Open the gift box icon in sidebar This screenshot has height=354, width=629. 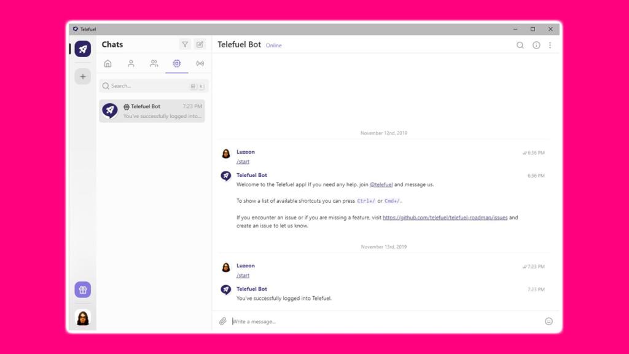pos(83,289)
